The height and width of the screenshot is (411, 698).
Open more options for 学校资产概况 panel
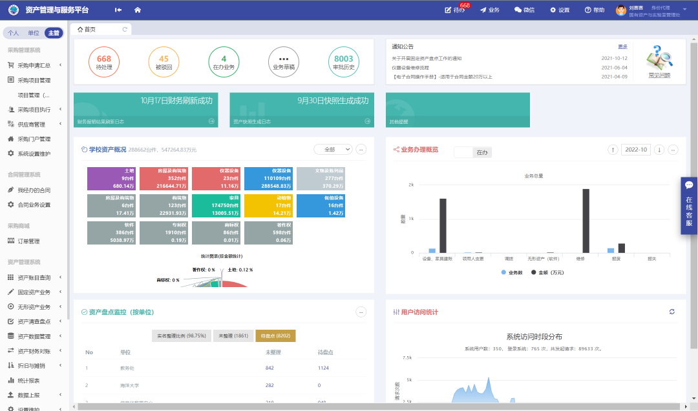pos(361,150)
